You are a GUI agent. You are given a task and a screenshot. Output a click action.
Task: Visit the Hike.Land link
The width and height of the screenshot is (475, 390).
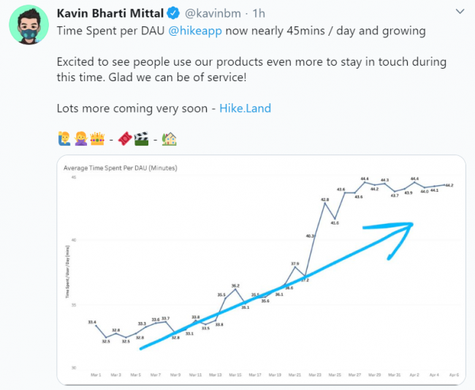point(245,108)
